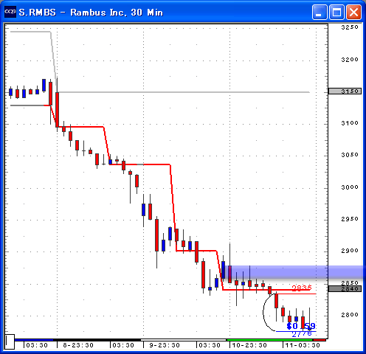This screenshot has height=354, width=366.
Task: Click the 2800 price scale label
Action: [350, 314]
